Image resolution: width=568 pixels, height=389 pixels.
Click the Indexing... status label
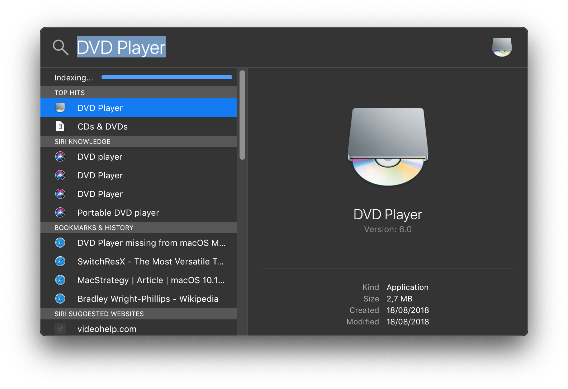pyautogui.click(x=74, y=78)
